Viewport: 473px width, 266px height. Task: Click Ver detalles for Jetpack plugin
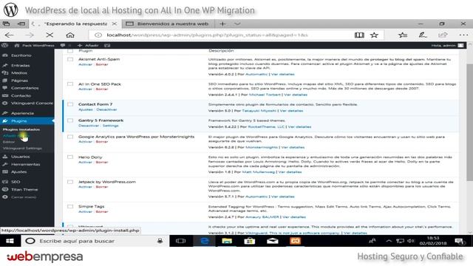point(282,197)
